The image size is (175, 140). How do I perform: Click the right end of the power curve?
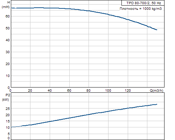click(x=157, y=104)
